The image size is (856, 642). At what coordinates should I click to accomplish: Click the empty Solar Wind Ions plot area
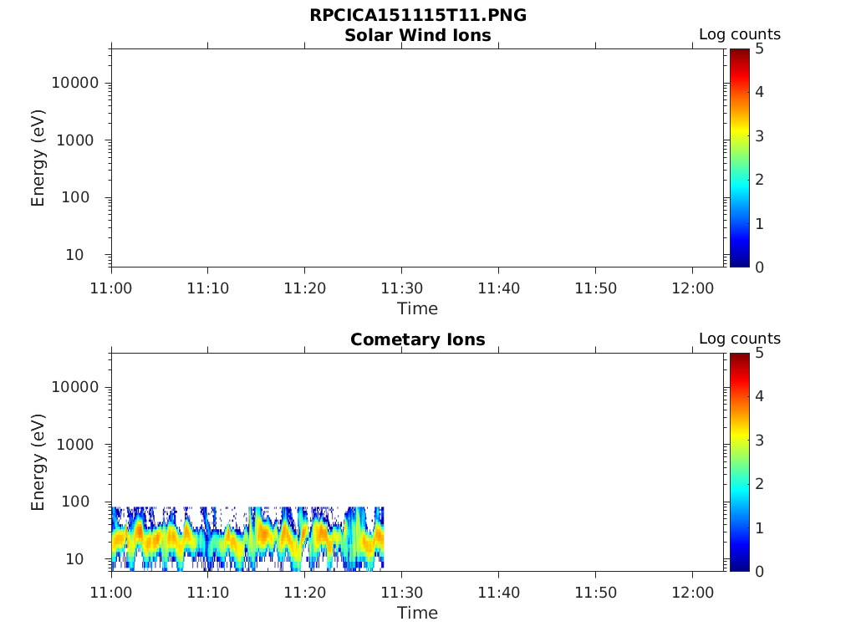[418, 158]
